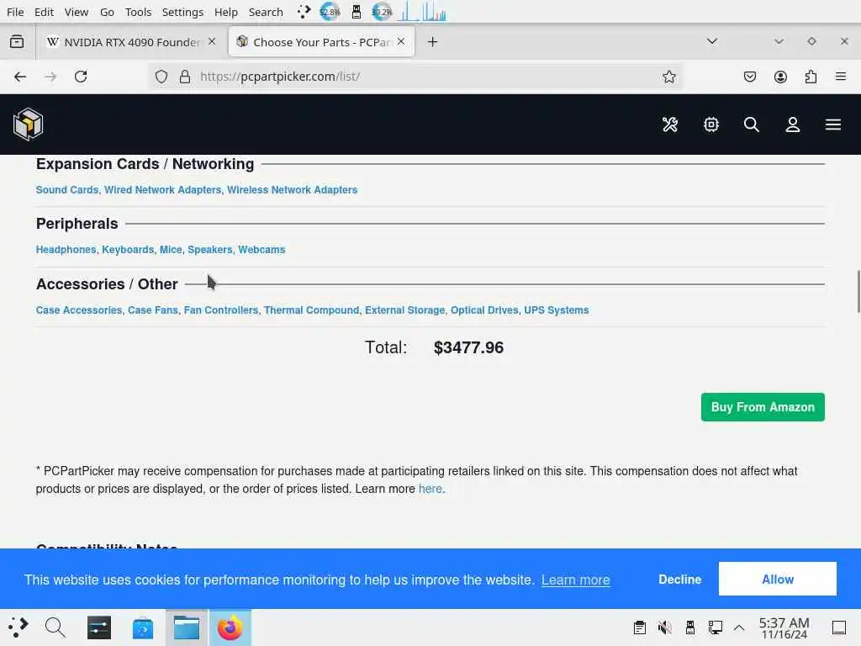This screenshot has width=861, height=646.
Task: Browse the Speakers category link
Action: [x=209, y=250]
